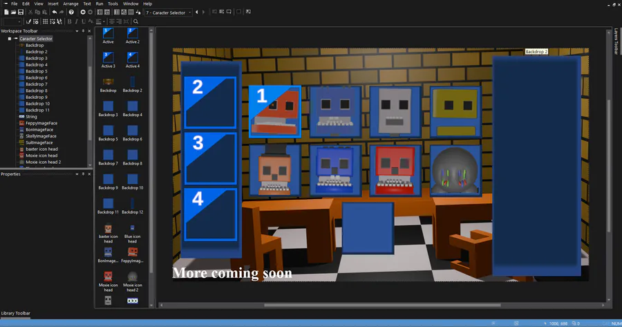622x327 pixels.
Task: Open the Window menu
Action: tap(131, 3)
